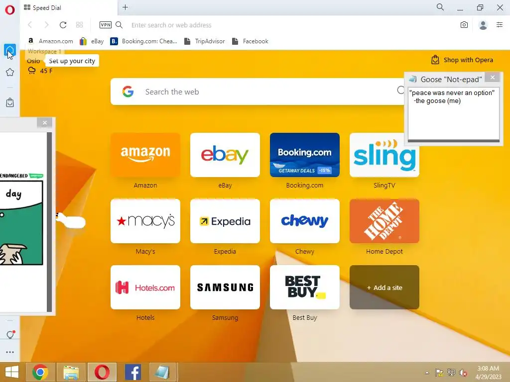Click the notepad icon in taskbar
Screen dimensions: 510x382
coord(162,372)
